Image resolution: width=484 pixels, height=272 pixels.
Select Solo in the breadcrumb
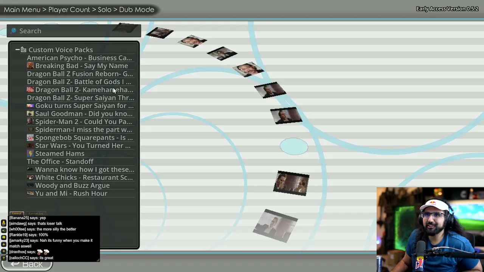coord(105,9)
